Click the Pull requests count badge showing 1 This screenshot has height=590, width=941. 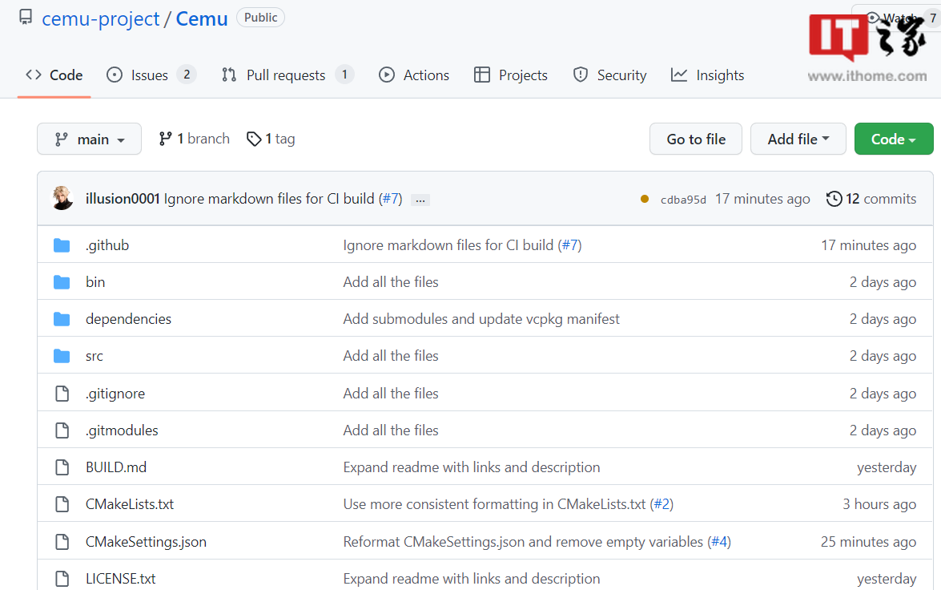point(344,75)
